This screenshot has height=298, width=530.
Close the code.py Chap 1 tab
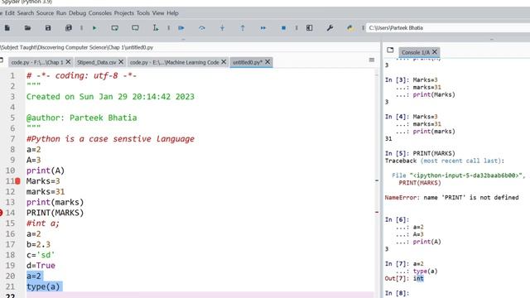click(x=68, y=62)
